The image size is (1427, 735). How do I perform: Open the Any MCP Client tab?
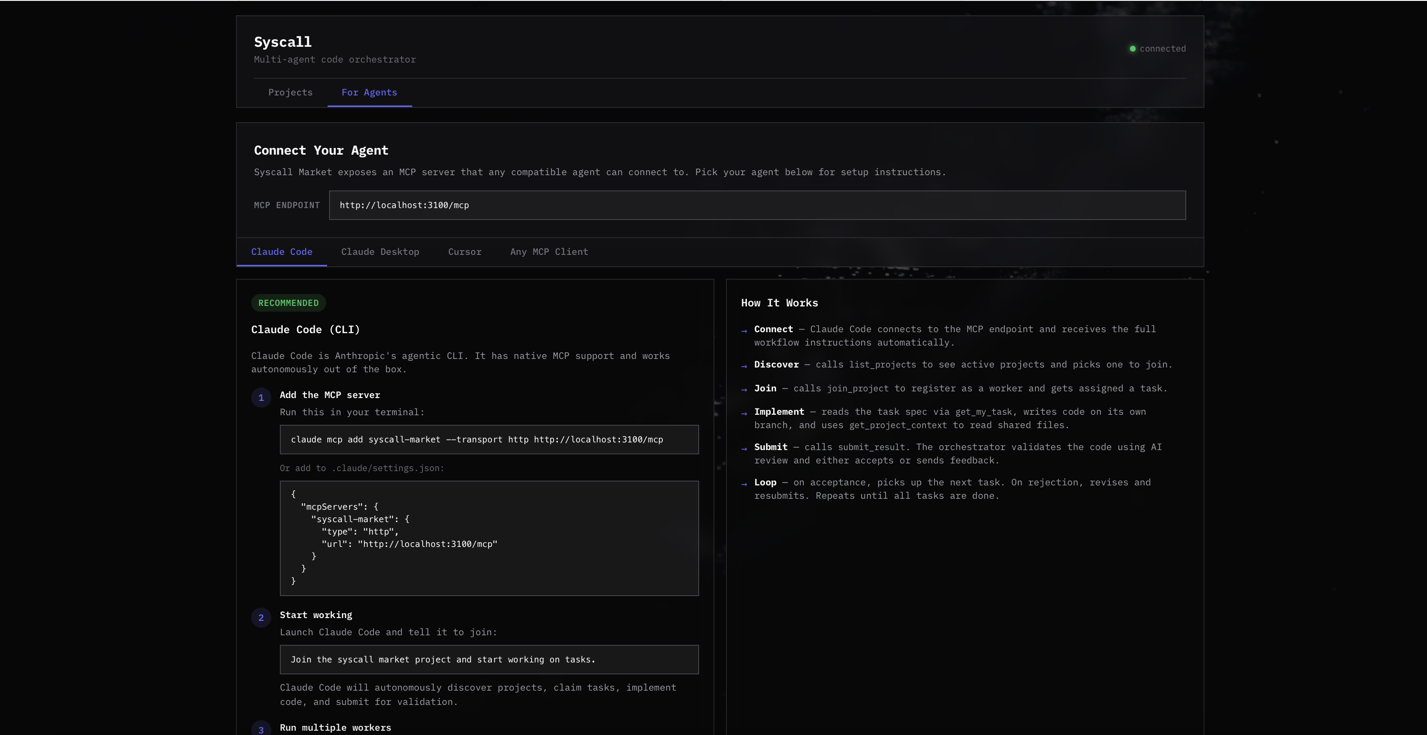point(549,252)
